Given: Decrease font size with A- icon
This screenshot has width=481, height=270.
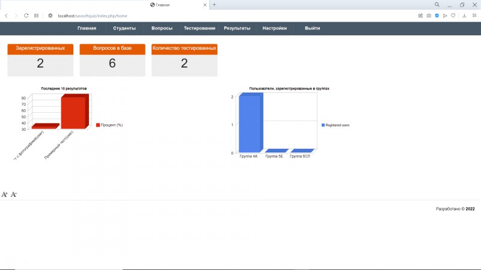Looking at the screenshot, I should pyautogui.click(x=14, y=194).
